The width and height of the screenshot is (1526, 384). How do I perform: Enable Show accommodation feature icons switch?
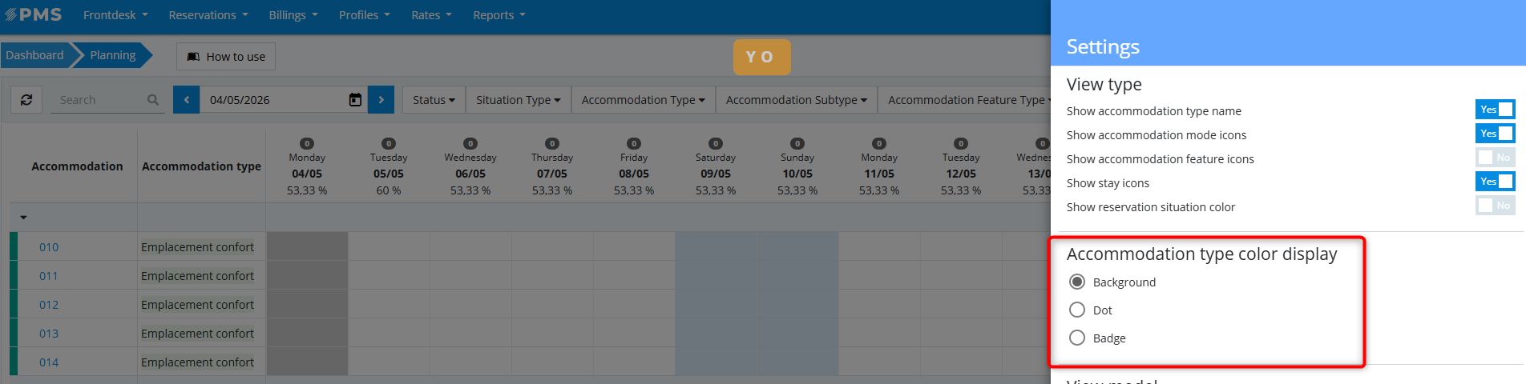(1495, 158)
